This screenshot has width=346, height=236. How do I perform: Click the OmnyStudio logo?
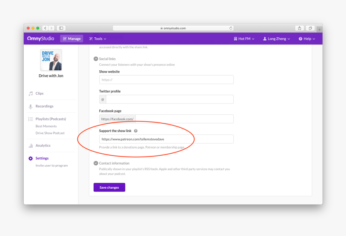click(x=40, y=39)
